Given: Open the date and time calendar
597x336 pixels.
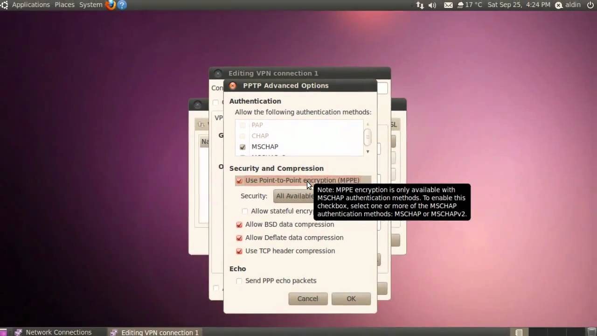Looking at the screenshot, I should (519, 5).
